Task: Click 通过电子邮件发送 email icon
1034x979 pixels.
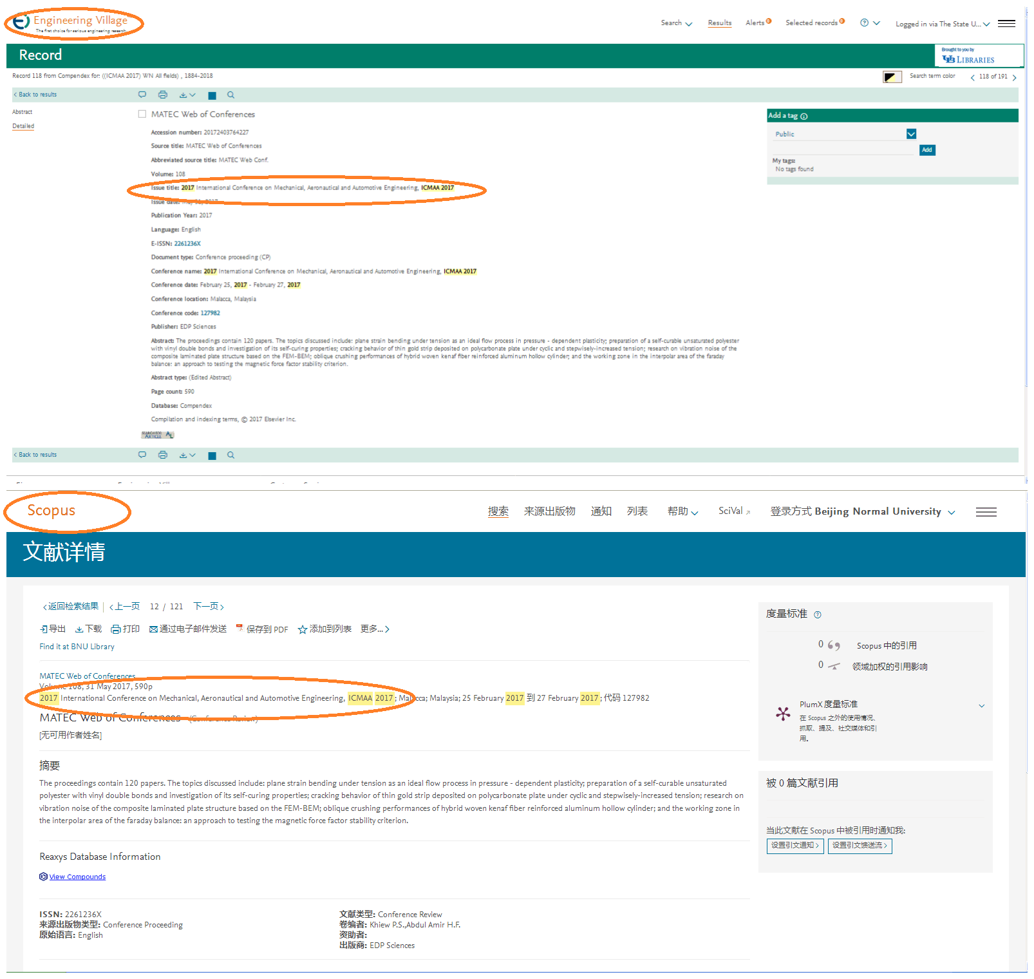Action: point(154,629)
